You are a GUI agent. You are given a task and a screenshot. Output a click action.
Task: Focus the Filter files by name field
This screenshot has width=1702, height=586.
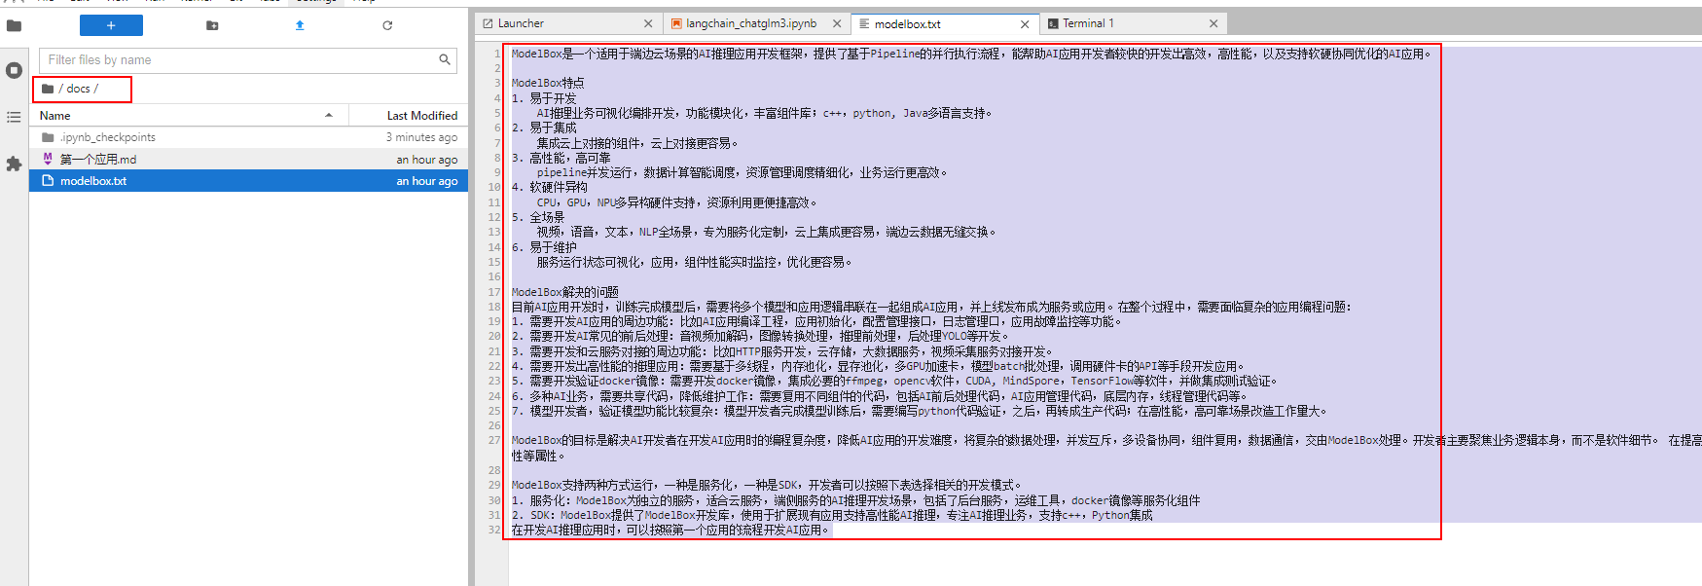coord(248,60)
